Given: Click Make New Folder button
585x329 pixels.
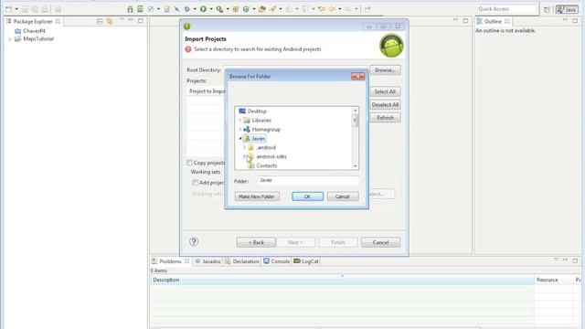Looking at the screenshot, I should tap(257, 196).
